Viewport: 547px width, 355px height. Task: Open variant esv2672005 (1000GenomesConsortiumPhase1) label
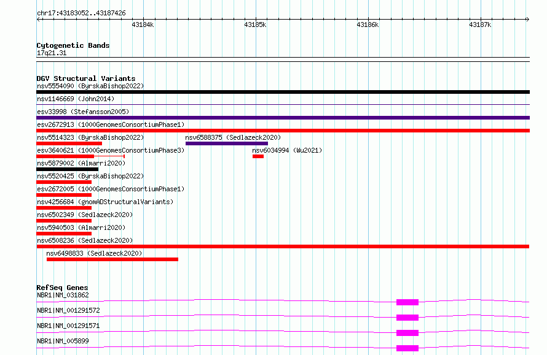(111, 189)
